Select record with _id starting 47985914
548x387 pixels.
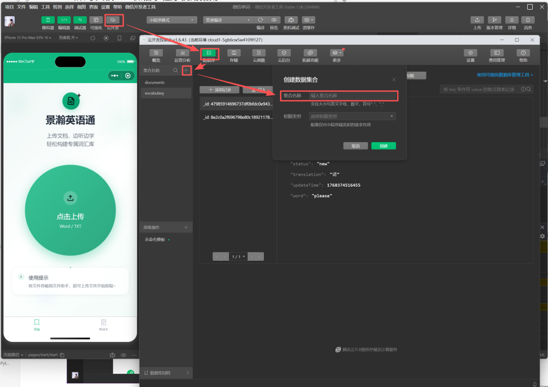(x=237, y=104)
